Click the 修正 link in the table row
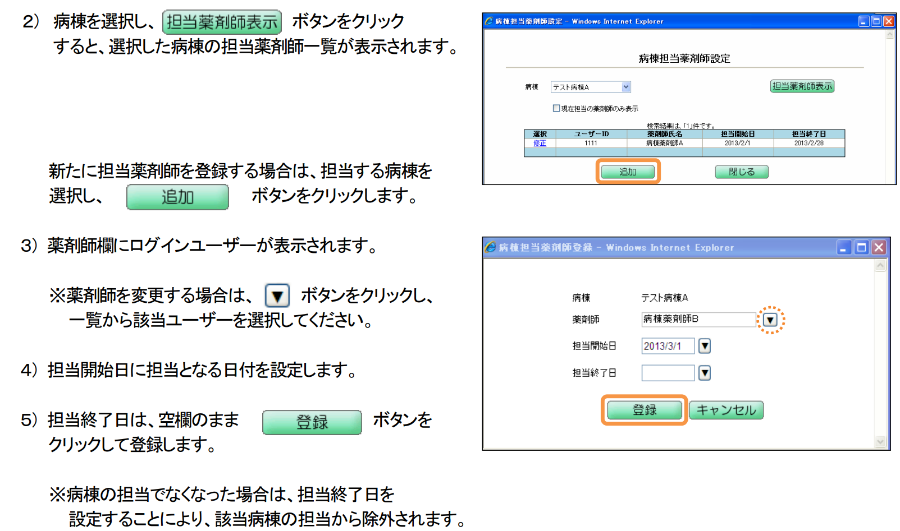The image size is (900, 531). click(540, 143)
